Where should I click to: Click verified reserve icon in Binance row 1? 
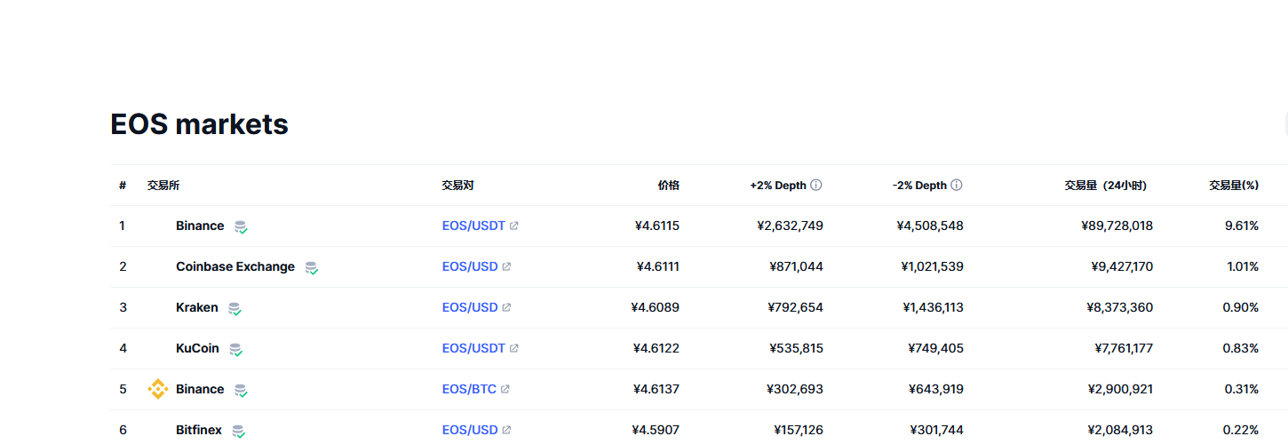(x=241, y=226)
